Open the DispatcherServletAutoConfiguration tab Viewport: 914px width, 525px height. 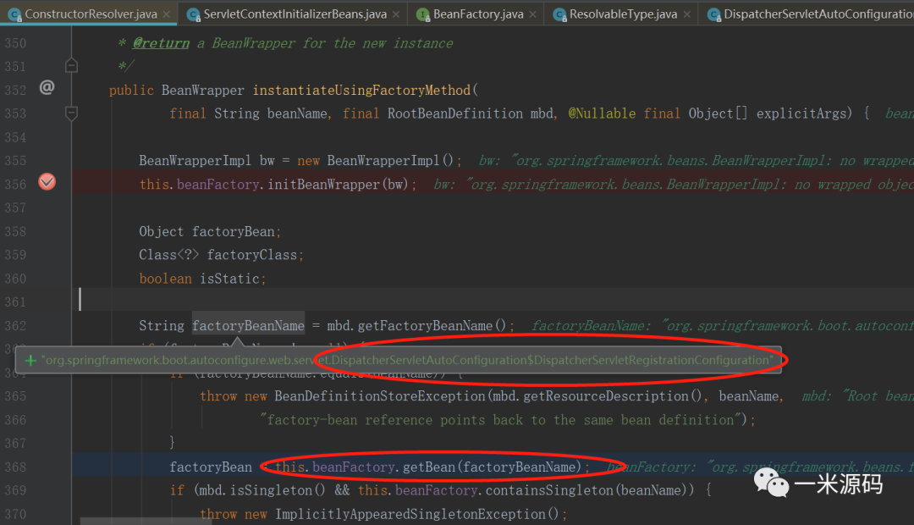click(817, 14)
